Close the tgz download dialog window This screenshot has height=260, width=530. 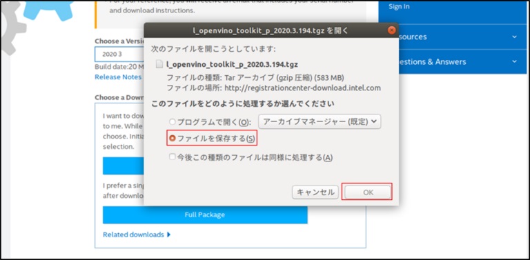pyautogui.click(x=391, y=30)
